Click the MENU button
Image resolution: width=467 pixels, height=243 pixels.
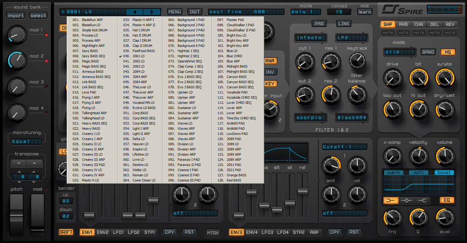(x=175, y=12)
